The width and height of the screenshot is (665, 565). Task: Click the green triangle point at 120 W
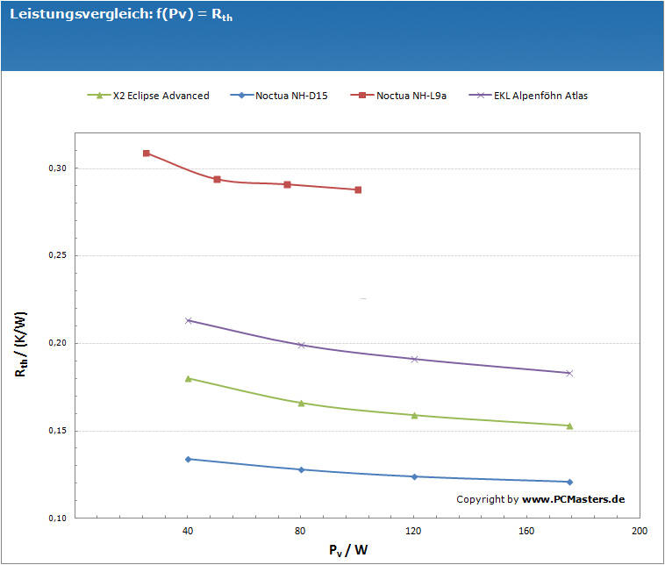point(414,415)
